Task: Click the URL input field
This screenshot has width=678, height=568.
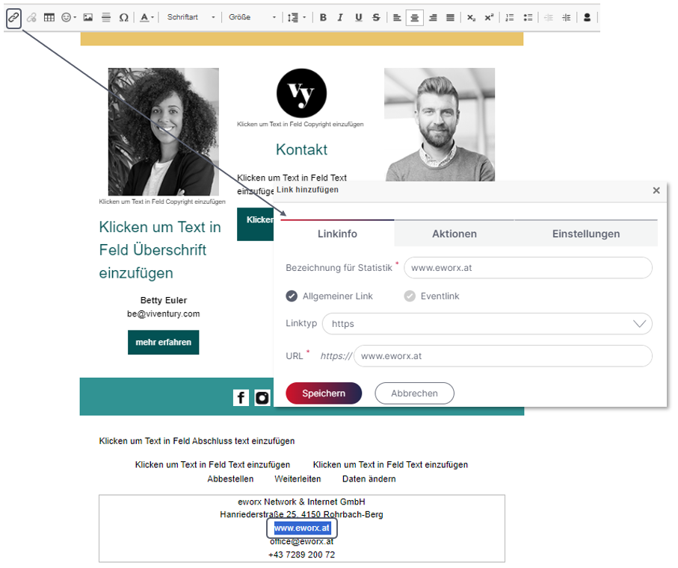Action: [x=503, y=356]
